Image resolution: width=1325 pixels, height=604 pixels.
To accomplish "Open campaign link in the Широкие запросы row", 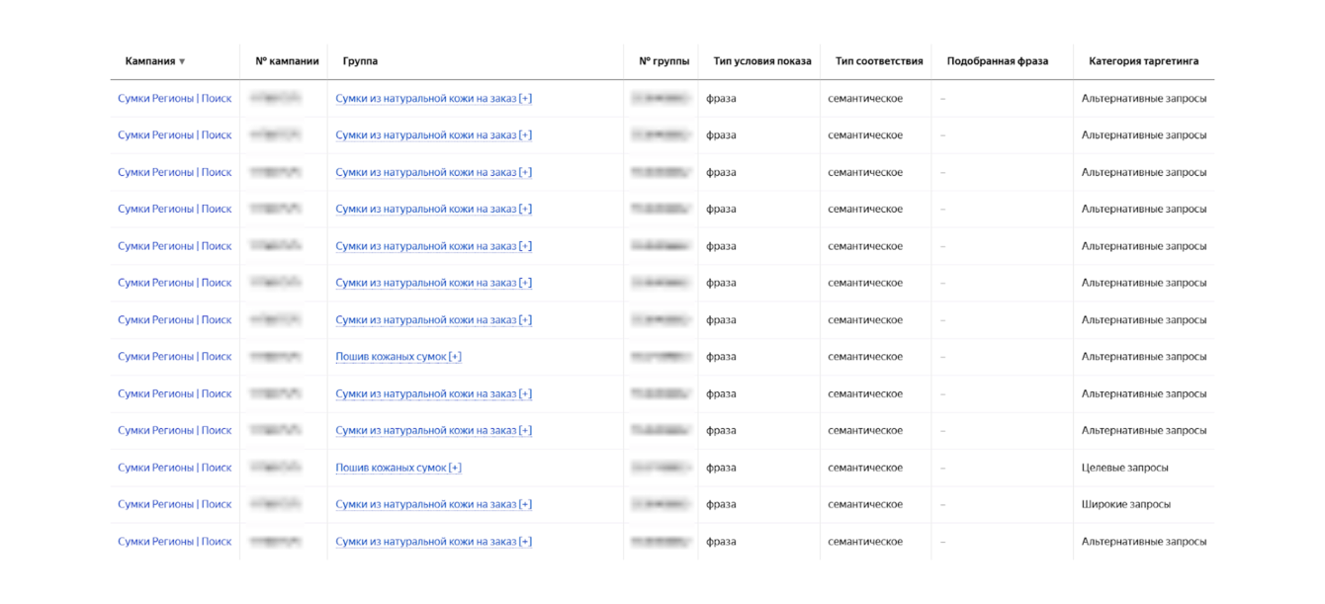I will click(x=174, y=504).
